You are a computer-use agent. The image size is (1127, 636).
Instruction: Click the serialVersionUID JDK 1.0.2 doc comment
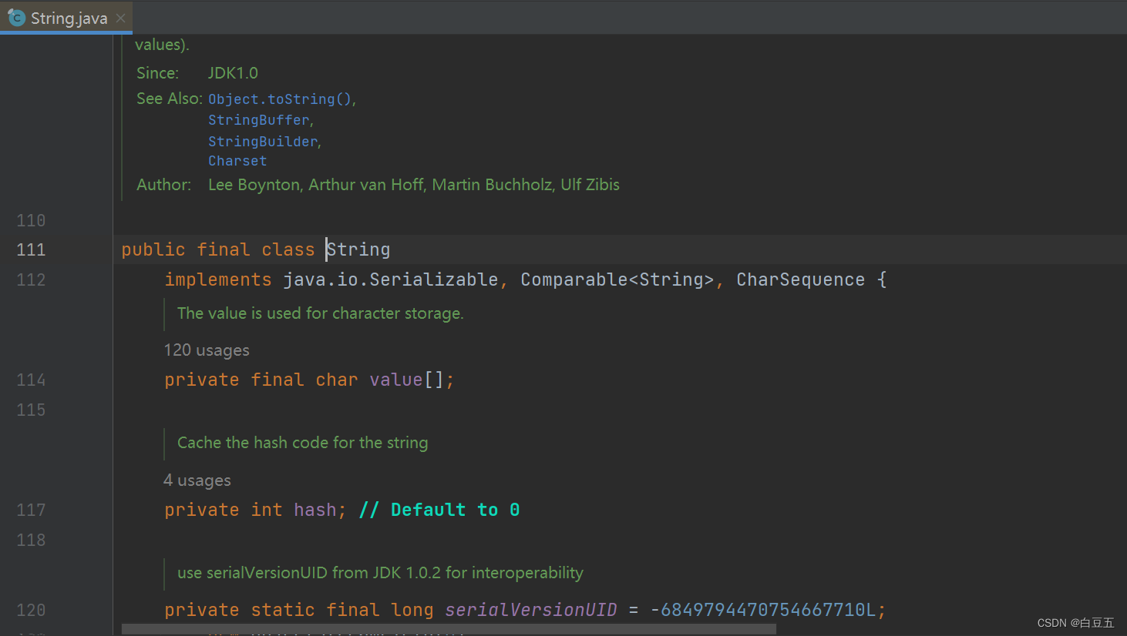point(380,573)
